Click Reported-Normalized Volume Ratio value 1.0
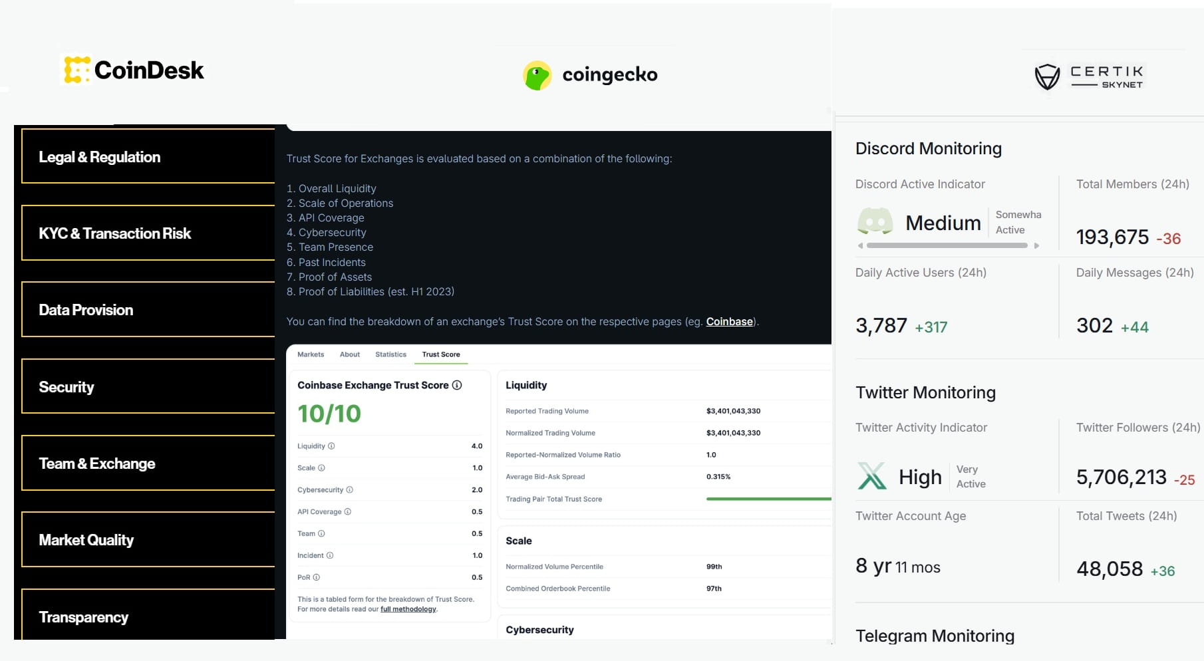 pyautogui.click(x=711, y=455)
